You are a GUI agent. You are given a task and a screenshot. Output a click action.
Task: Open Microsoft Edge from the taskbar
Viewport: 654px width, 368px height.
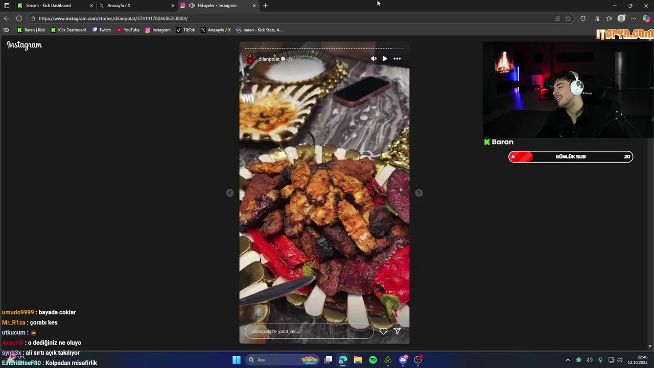[343, 360]
